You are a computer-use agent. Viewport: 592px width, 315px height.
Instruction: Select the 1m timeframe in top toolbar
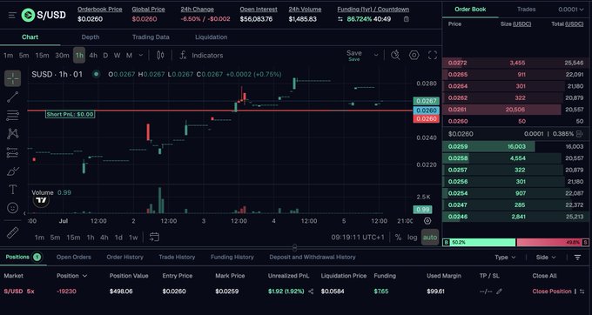(8, 56)
